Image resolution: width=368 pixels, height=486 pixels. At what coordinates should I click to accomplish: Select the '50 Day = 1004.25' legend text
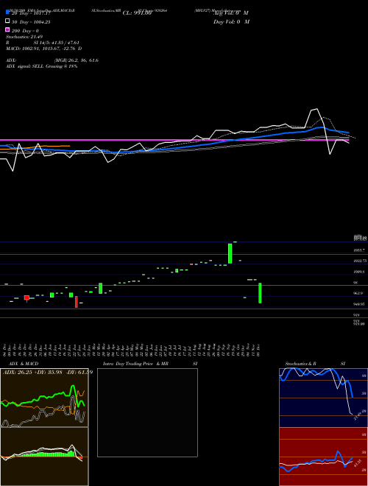pyautogui.click(x=31, y=22)
